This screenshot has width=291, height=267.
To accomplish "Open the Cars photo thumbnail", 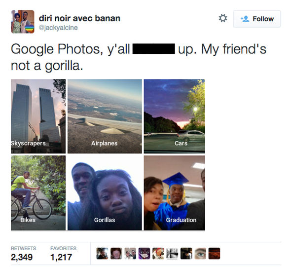I will (x=175, y=116).
